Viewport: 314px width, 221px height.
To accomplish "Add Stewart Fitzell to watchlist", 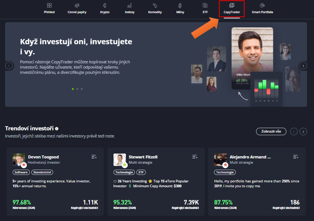I will 195,157.
